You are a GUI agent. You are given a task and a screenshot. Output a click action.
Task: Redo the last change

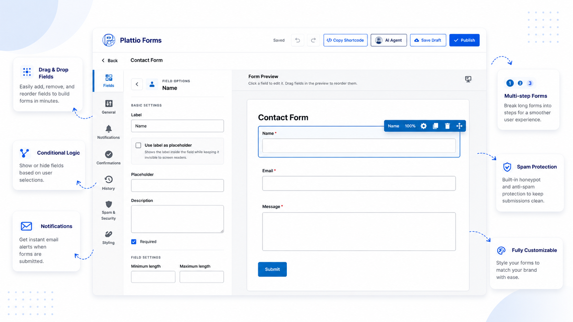coord(313,40)
